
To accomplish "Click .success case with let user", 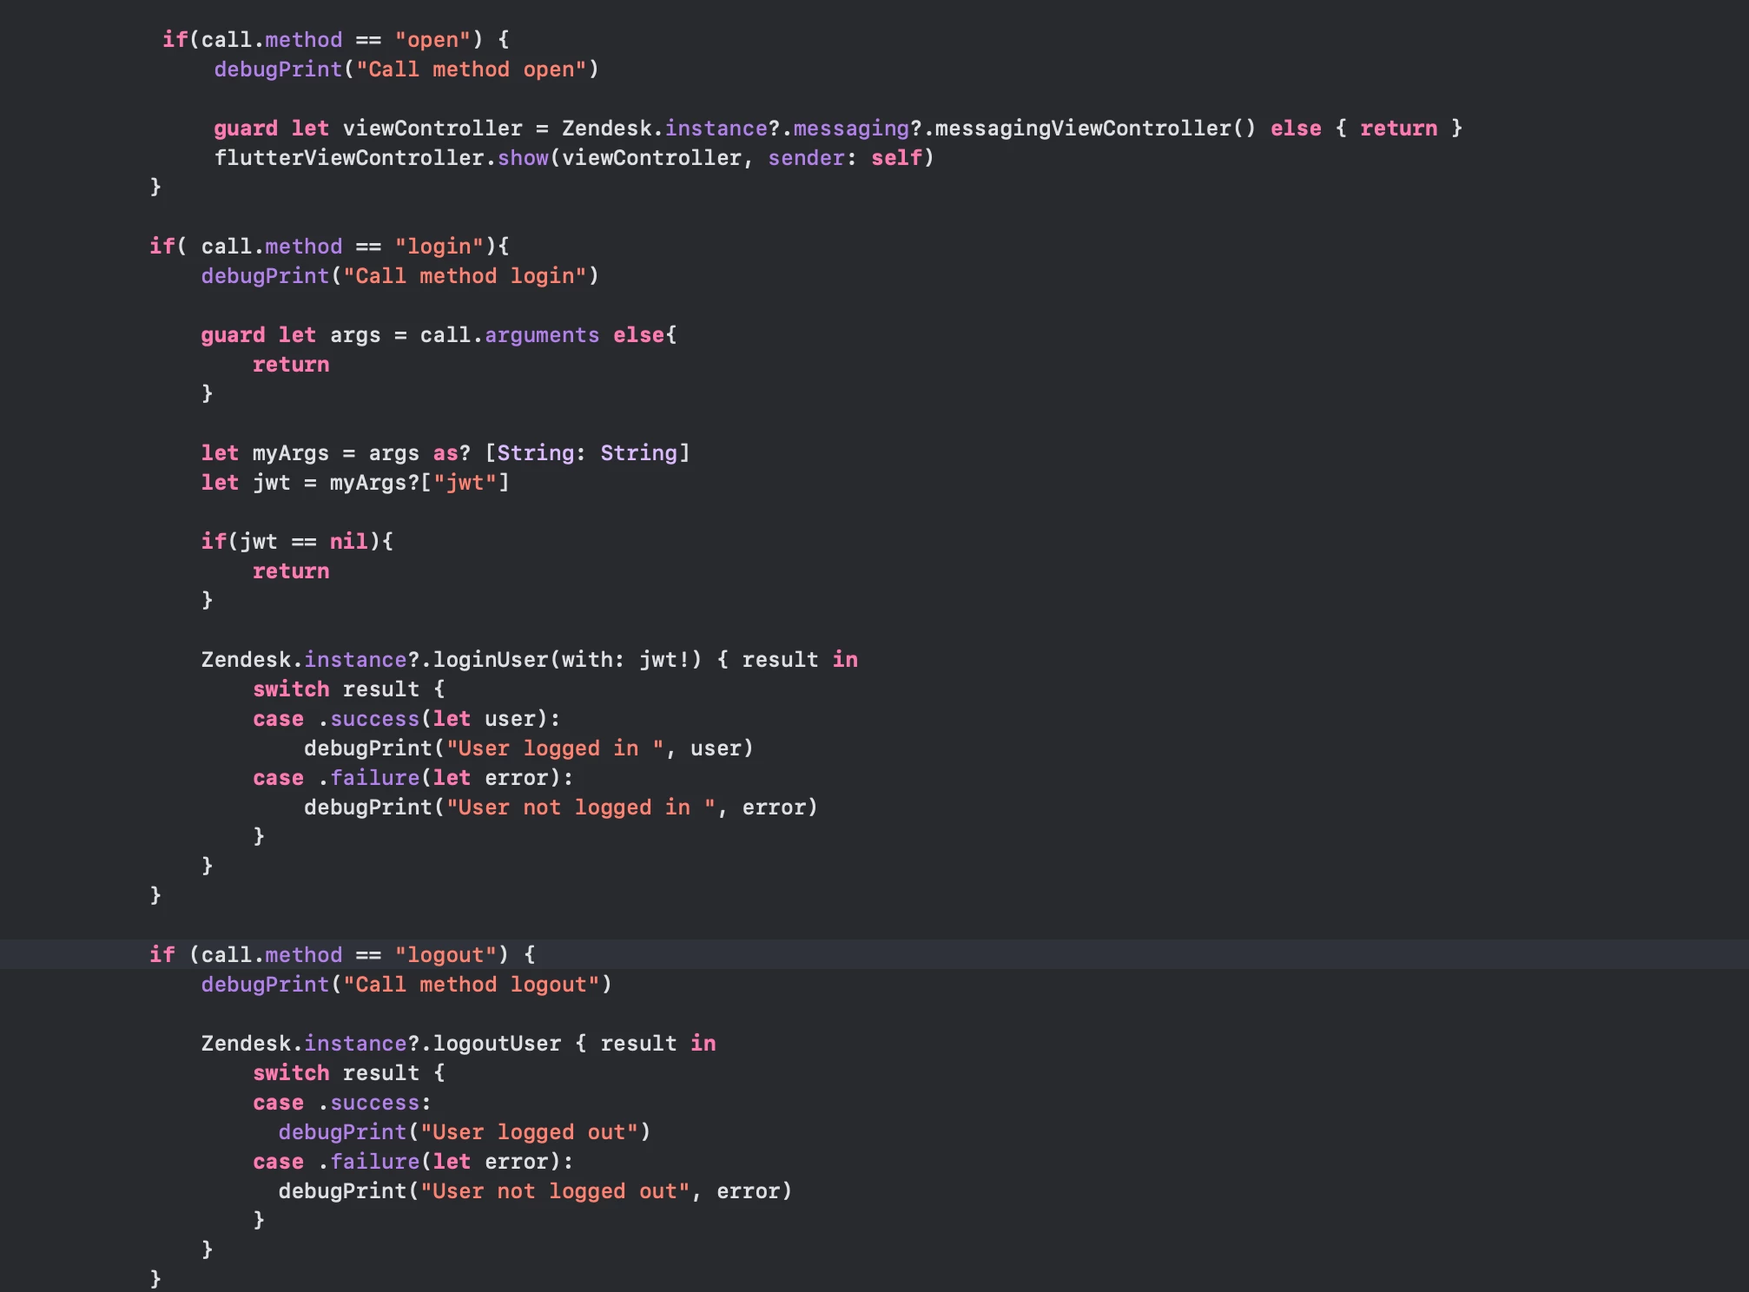I will pos(373,719).
